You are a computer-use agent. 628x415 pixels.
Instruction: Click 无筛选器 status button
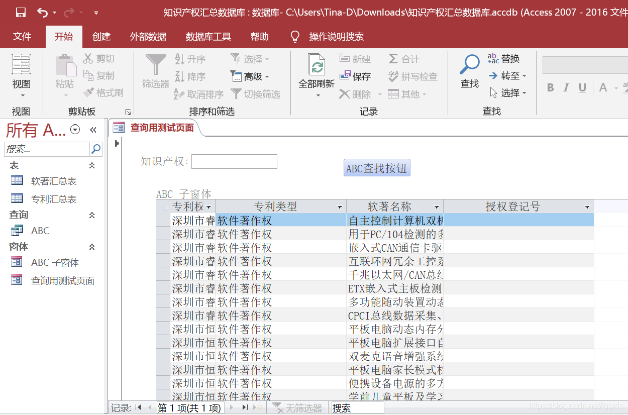[298, 408]
